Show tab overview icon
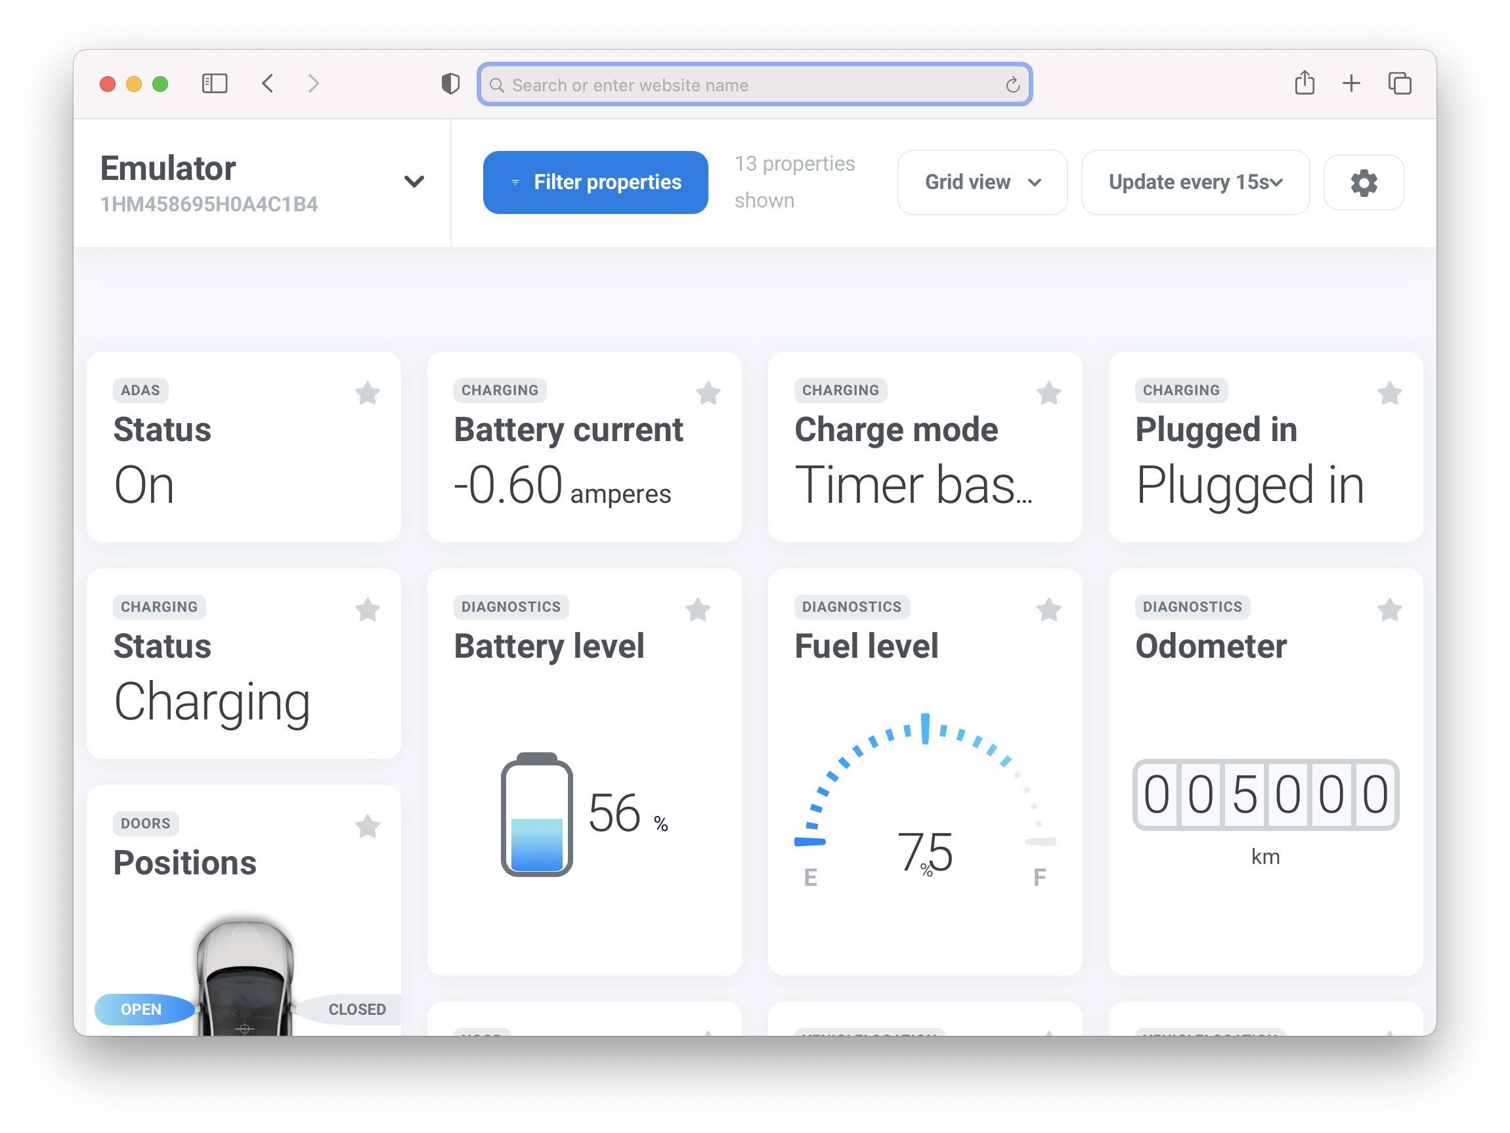 coord(1400,83)
